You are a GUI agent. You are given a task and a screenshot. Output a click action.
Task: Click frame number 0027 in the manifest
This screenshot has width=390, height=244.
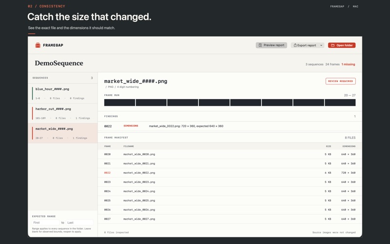point(107,219)
